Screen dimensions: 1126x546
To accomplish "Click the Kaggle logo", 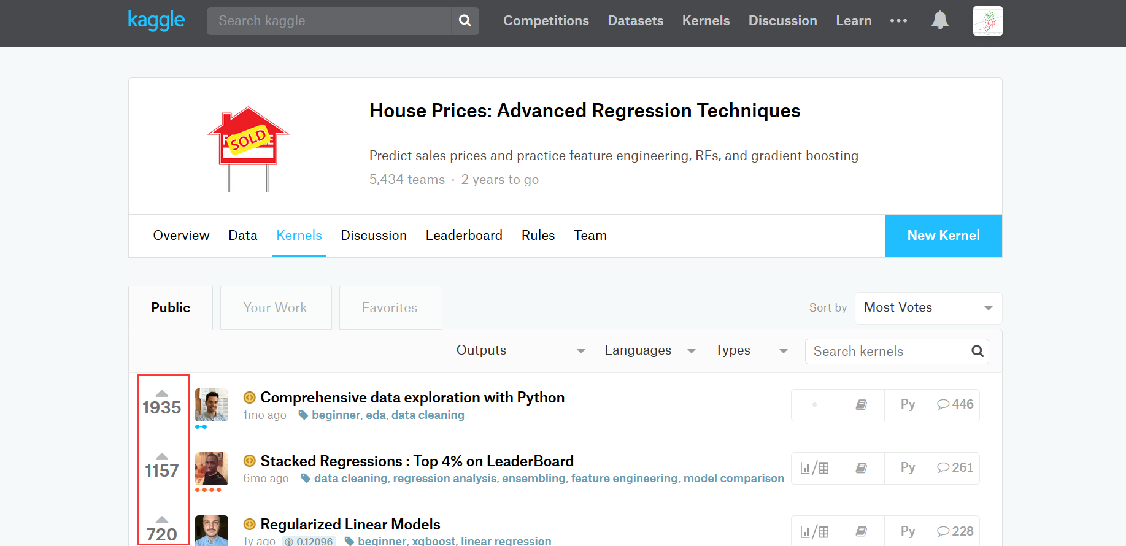I will (156, 20).
